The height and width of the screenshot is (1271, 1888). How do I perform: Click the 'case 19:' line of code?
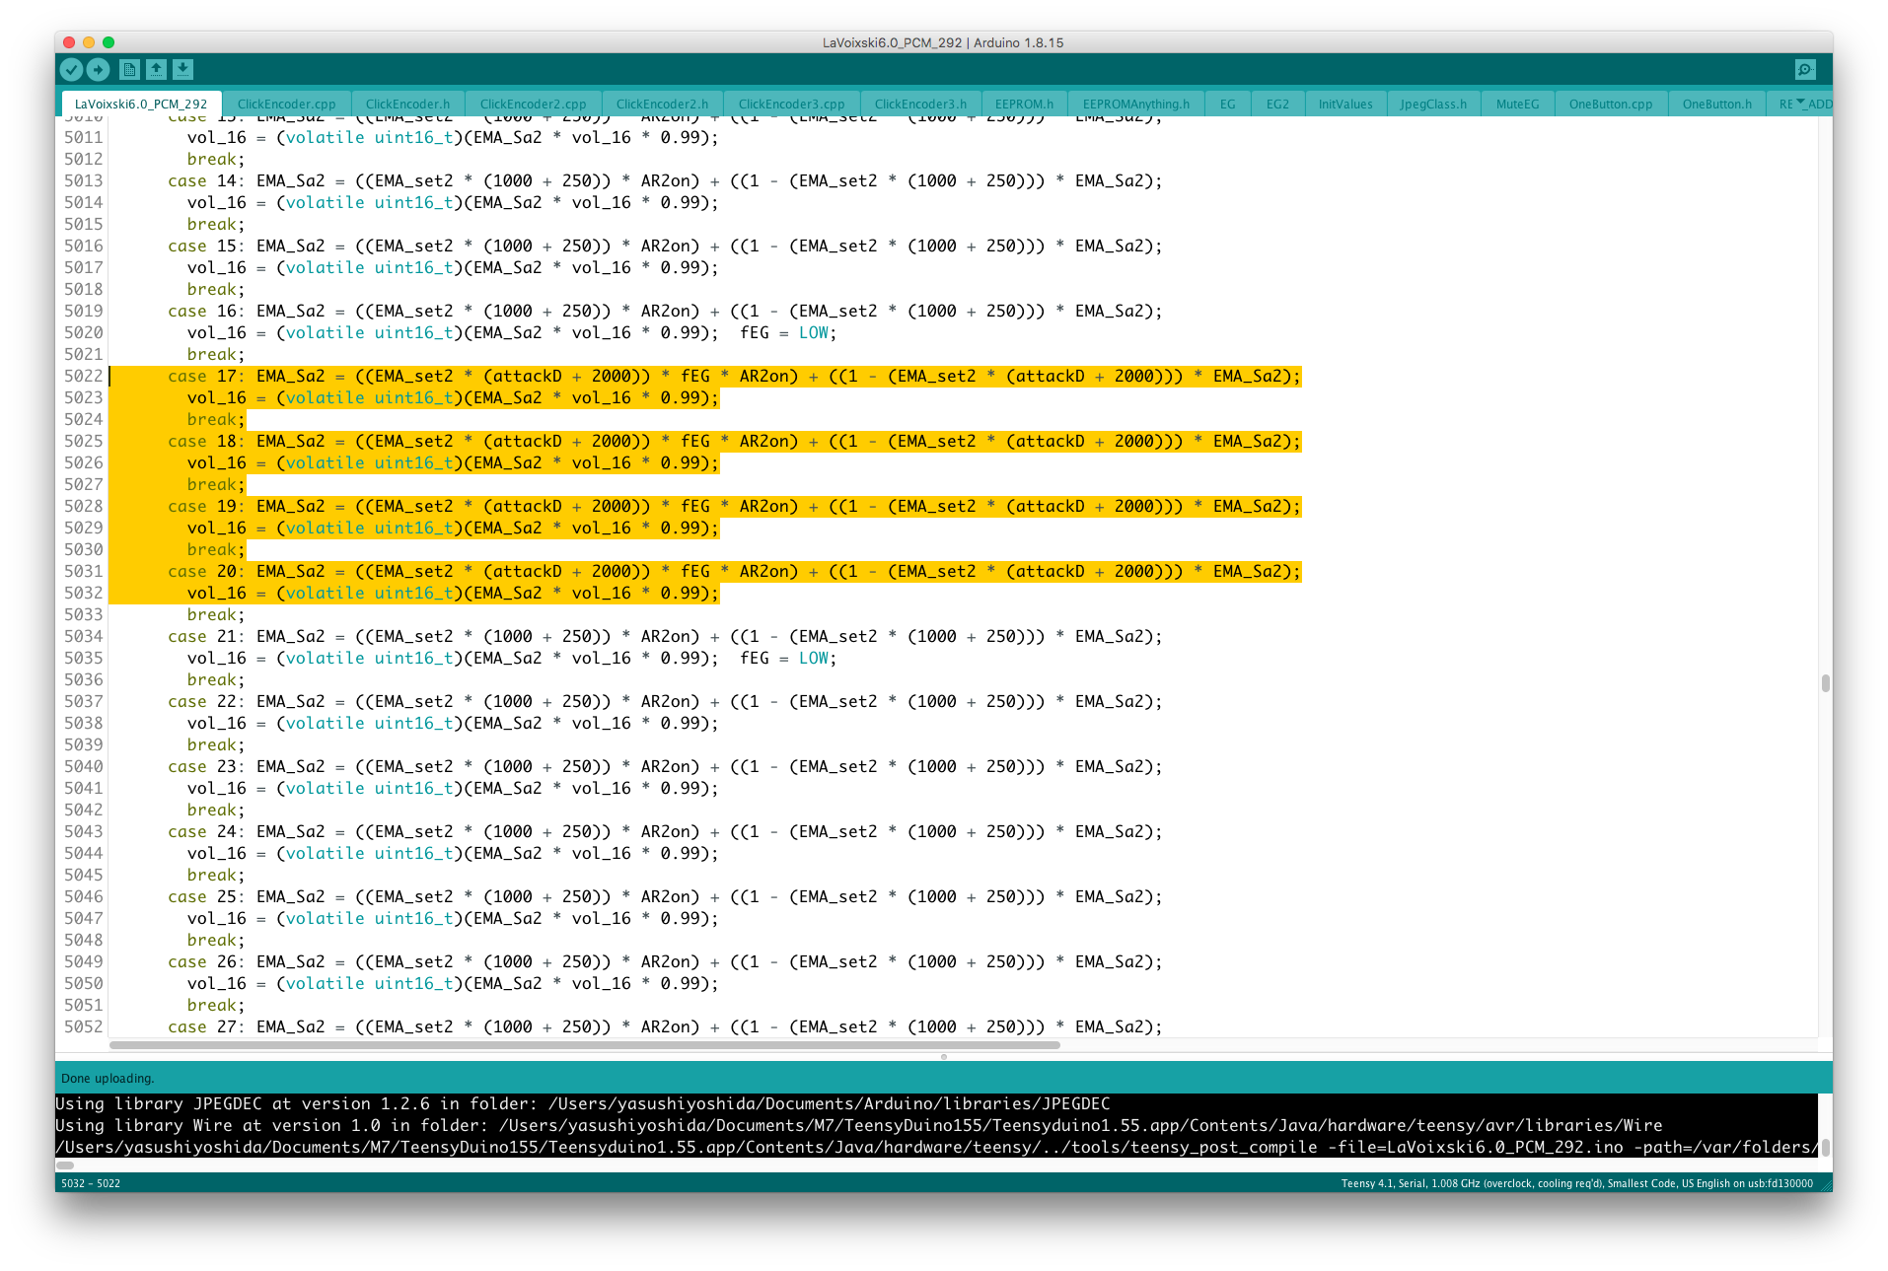click(735, 506)
